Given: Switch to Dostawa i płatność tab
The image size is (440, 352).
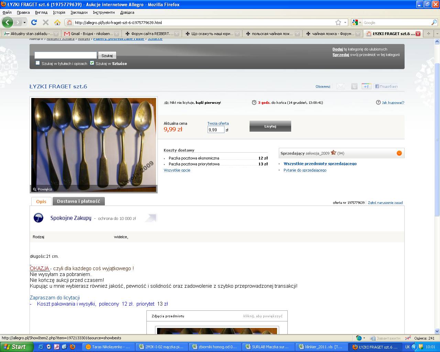Looking at the screenshot, I should click(78, 201).
